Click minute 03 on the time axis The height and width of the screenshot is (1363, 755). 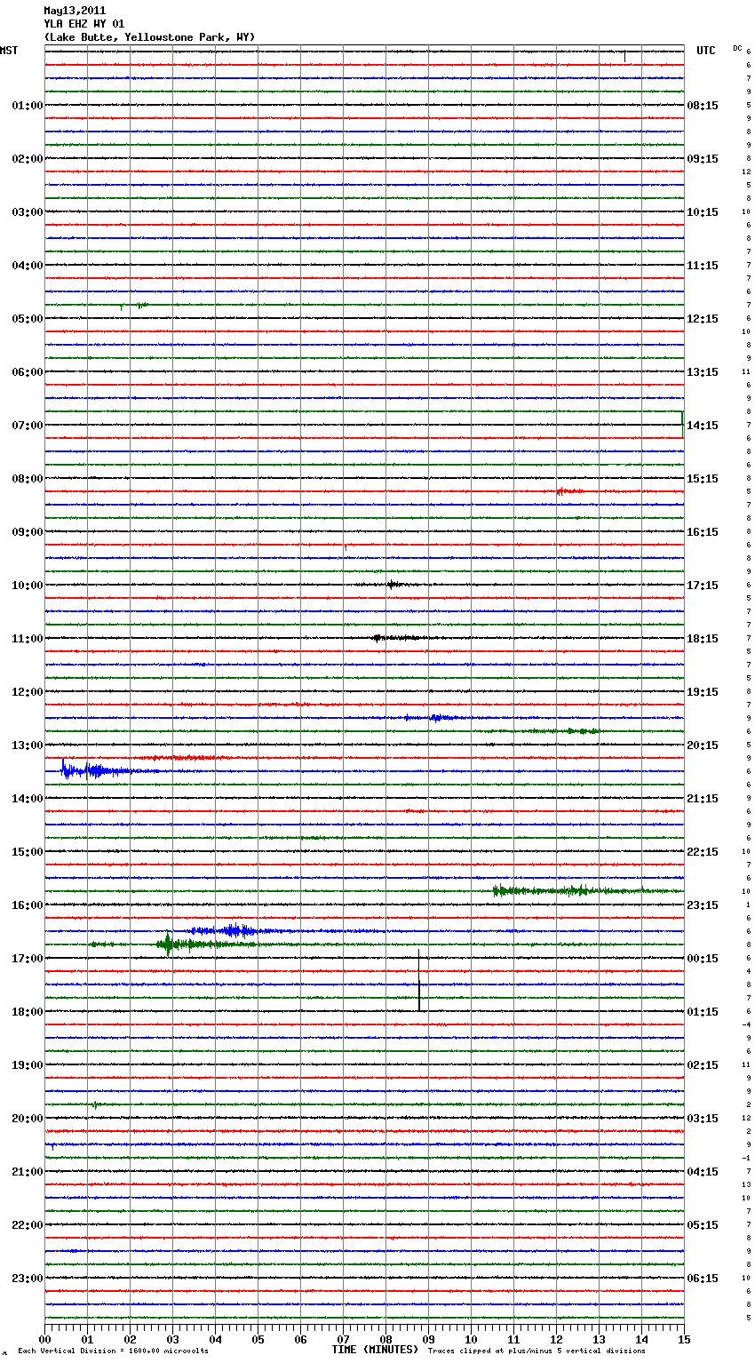coord(172,1339)
